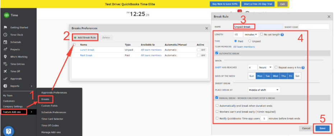Click the break Name input field
Screen dimensions: 334x136
point(258,27)
